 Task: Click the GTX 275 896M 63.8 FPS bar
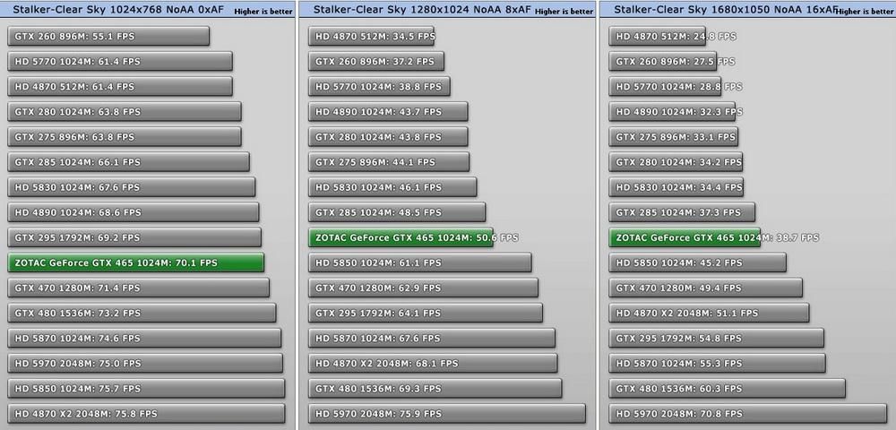(x=125, y=136)
